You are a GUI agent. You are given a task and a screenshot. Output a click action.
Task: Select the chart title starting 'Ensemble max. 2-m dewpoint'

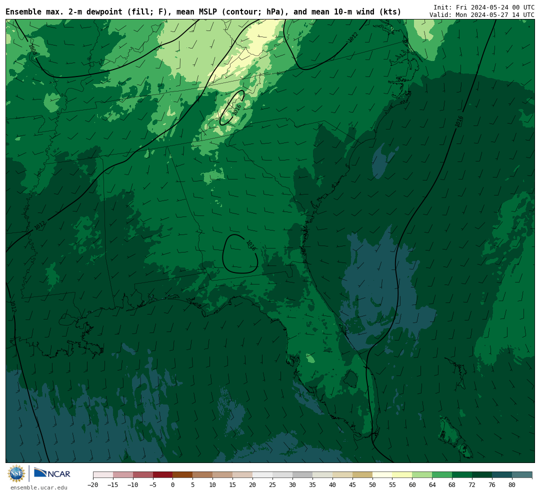[203, 12]
